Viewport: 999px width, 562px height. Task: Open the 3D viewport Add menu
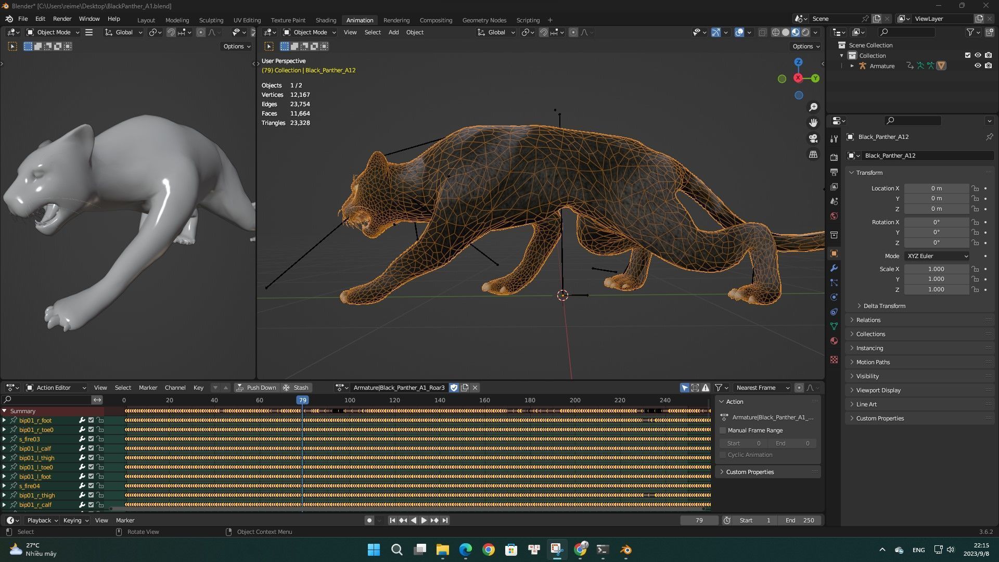click(393, 32)
